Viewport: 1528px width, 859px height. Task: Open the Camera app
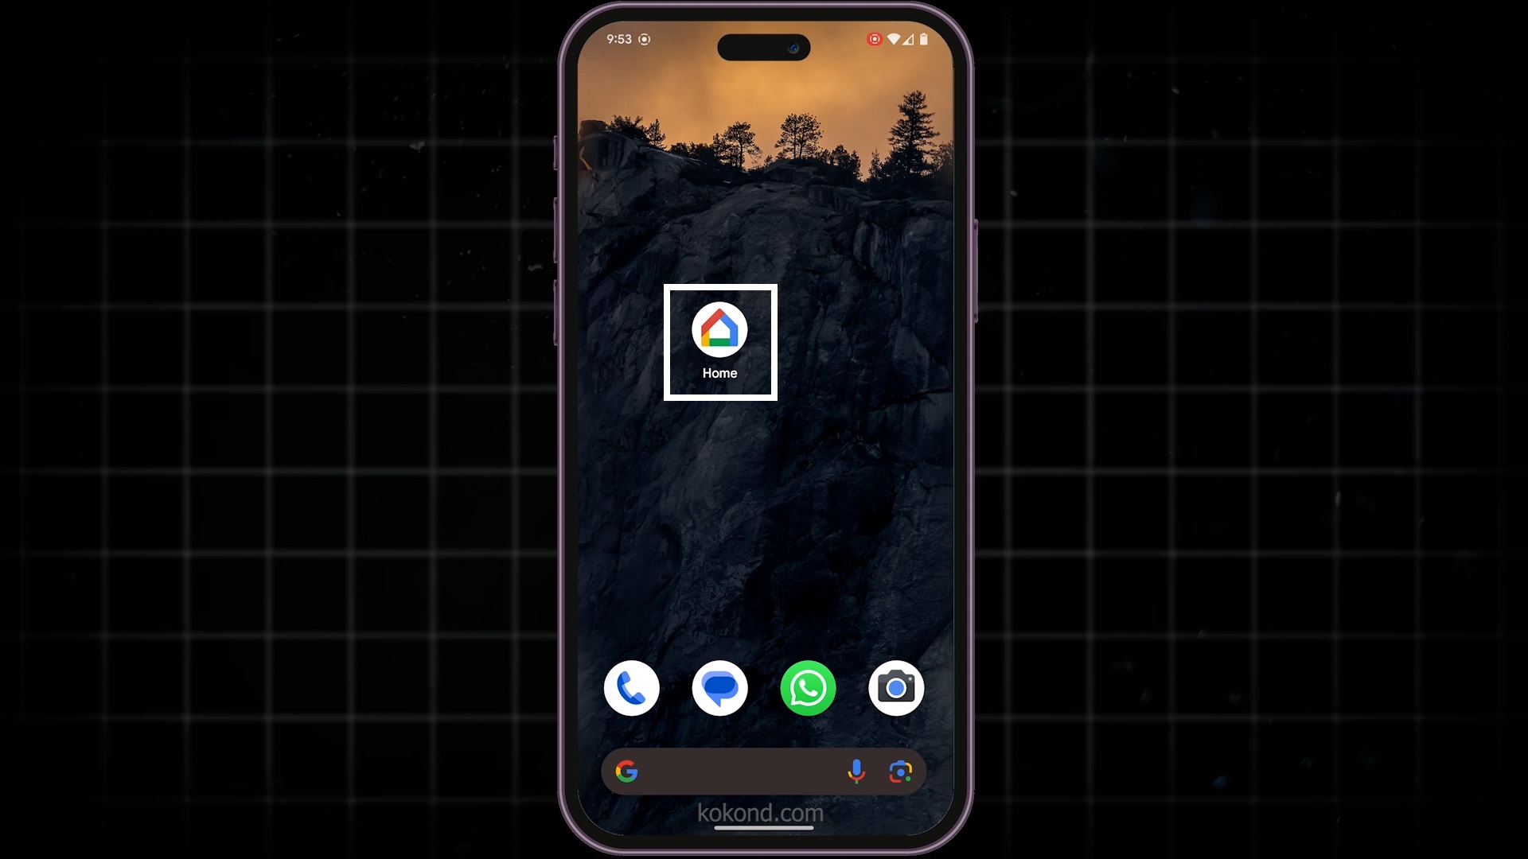[895, 687]
